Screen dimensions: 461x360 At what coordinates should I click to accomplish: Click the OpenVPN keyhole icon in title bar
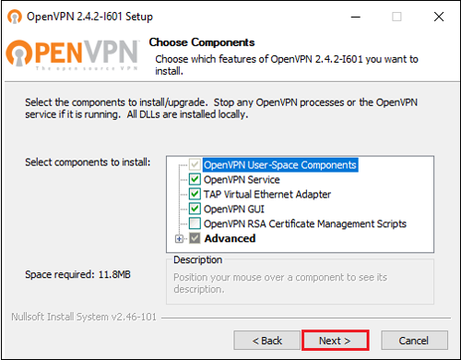(x=15, y=17)
